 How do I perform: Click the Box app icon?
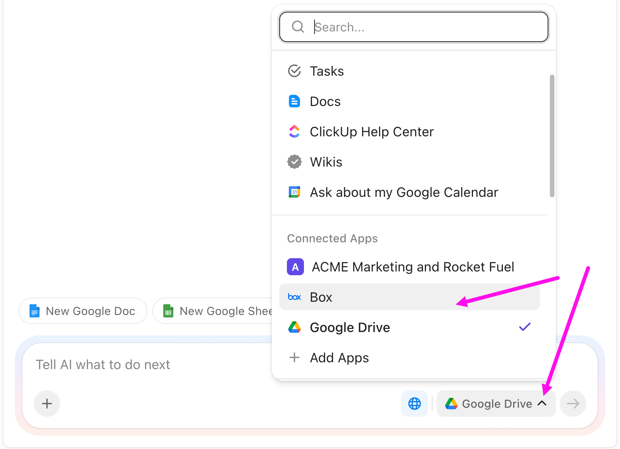(294, 297)
